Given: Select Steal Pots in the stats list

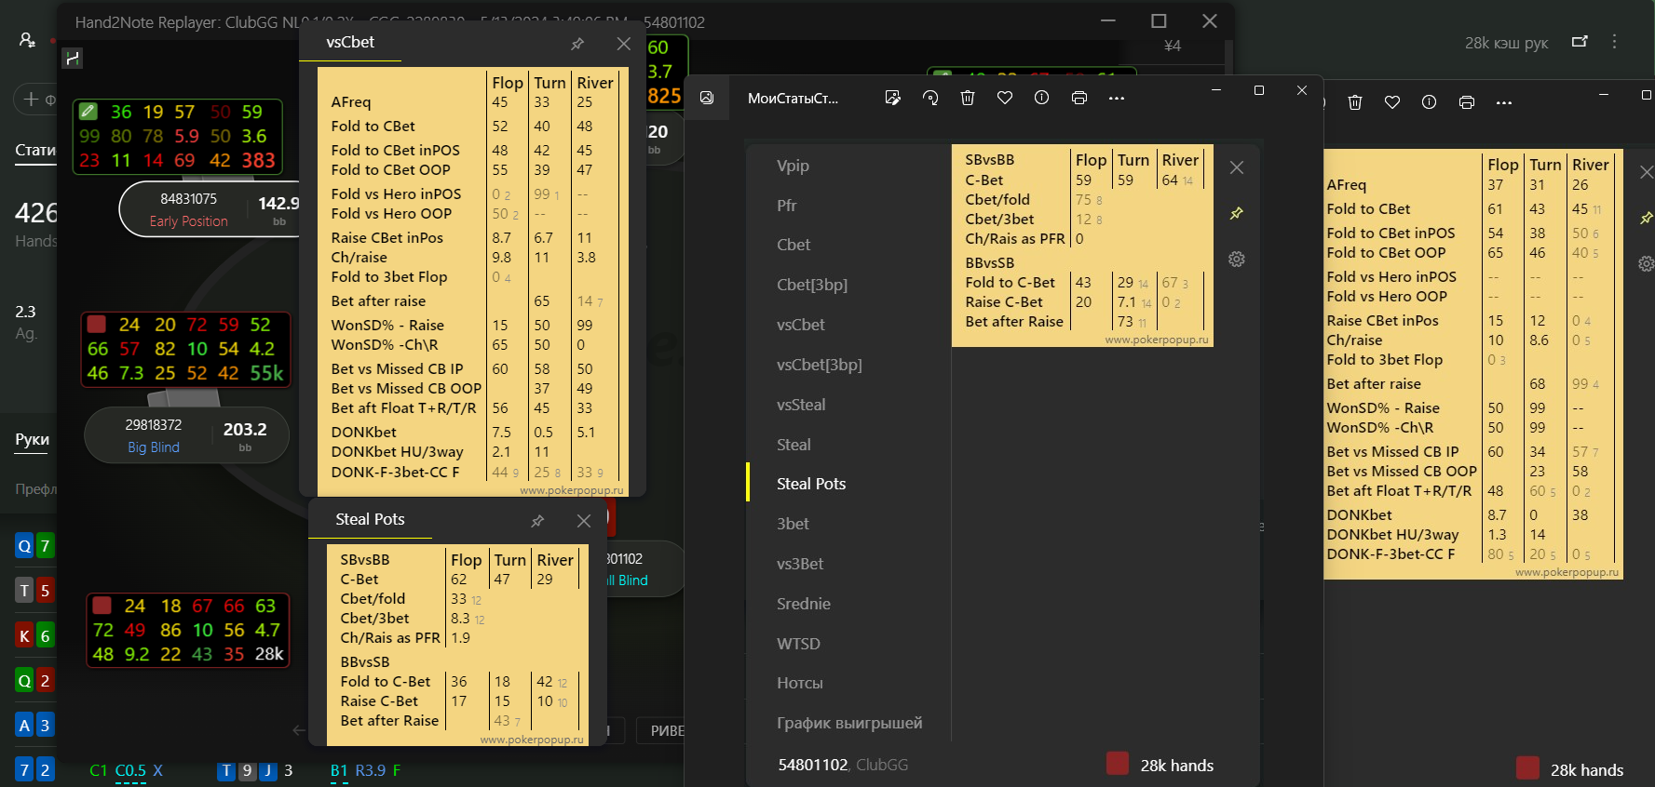Looking at the screenshot, I should [811, 484].
